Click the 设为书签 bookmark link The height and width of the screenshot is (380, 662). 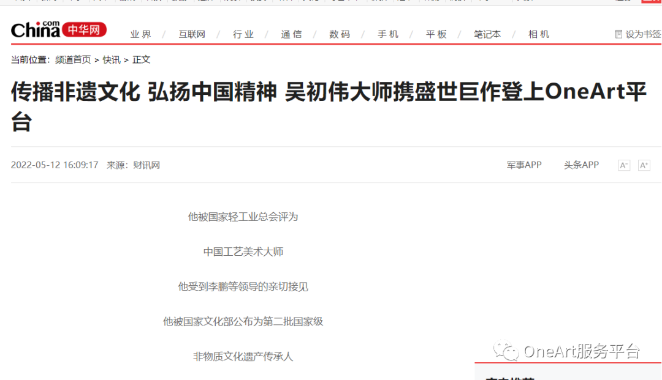click(643, 34)
